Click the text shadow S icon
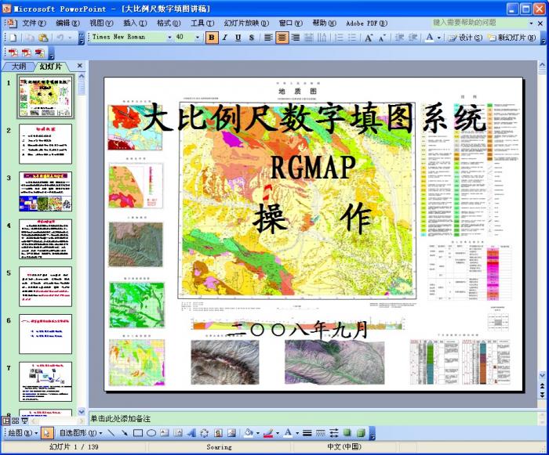549x455 pixels. [251, 37]
